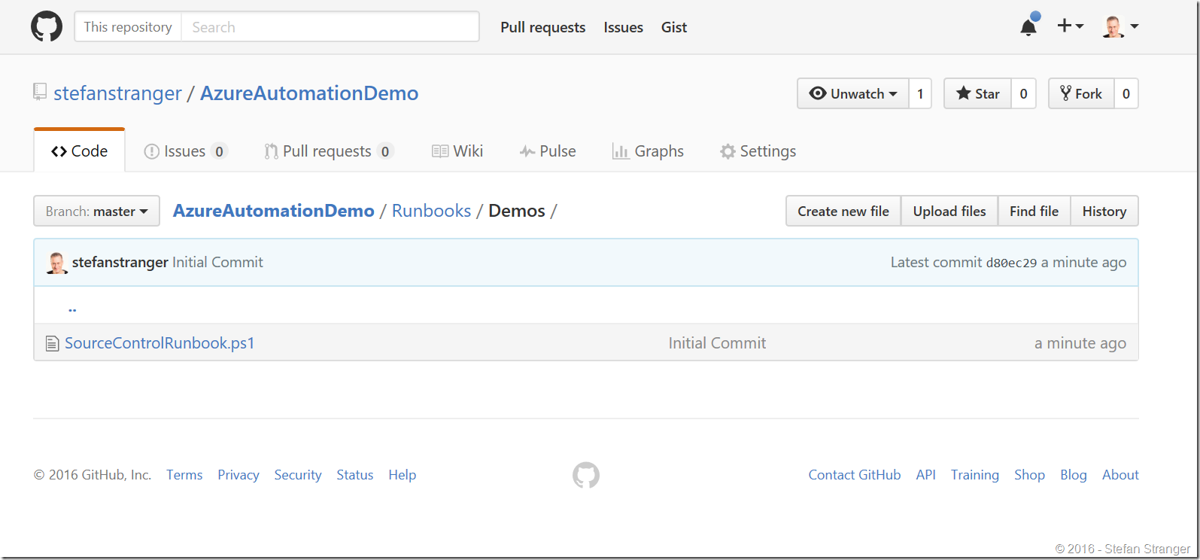The image size is (1200, 560).
Task: Navigate to Runbooks in the breadcrumb
Action: [x=431, y=211]
